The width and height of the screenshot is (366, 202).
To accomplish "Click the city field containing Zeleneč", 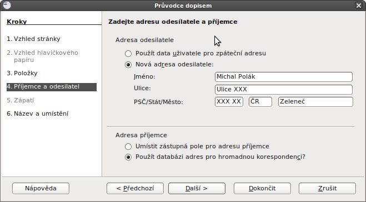I will [x=315, y=102].
